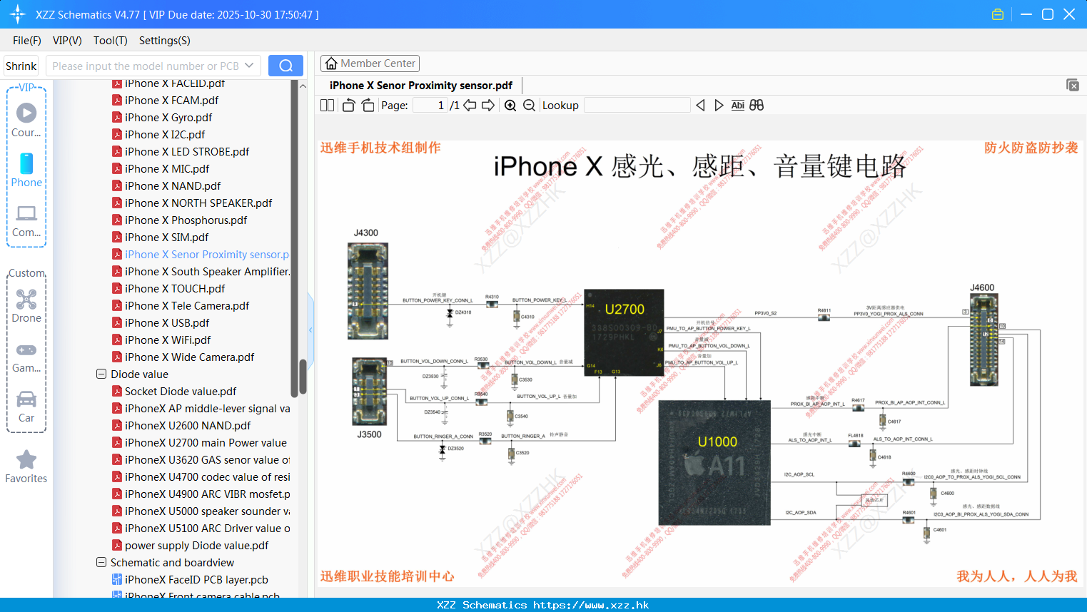
Task: Click the Abi text match icon
Action: click(x=738, y=106)
